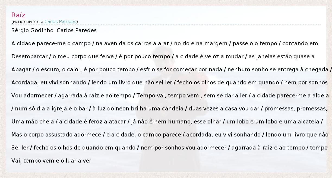Click the song title Raíz
Screen dimensions: 332x178
pyautogui.click(x=18, y=15)
